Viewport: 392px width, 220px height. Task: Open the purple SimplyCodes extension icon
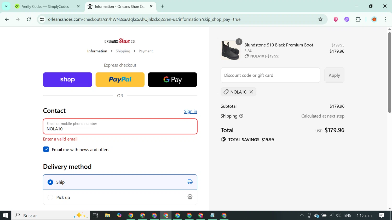click(x=347, y=19)
